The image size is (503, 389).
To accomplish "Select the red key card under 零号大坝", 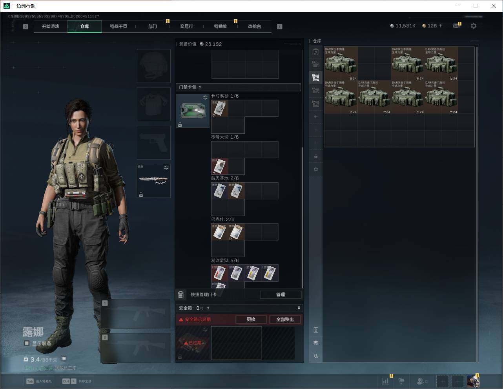I will coord(220,166).
